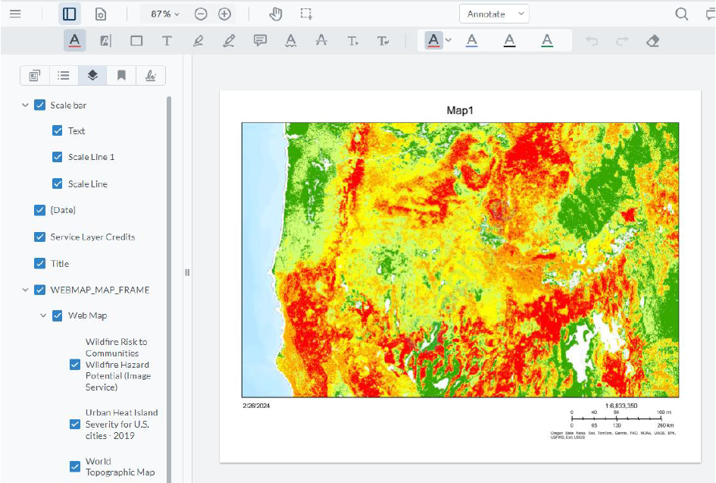
Task: Open the red text color swatch options
Action: [x=447, y=41]
